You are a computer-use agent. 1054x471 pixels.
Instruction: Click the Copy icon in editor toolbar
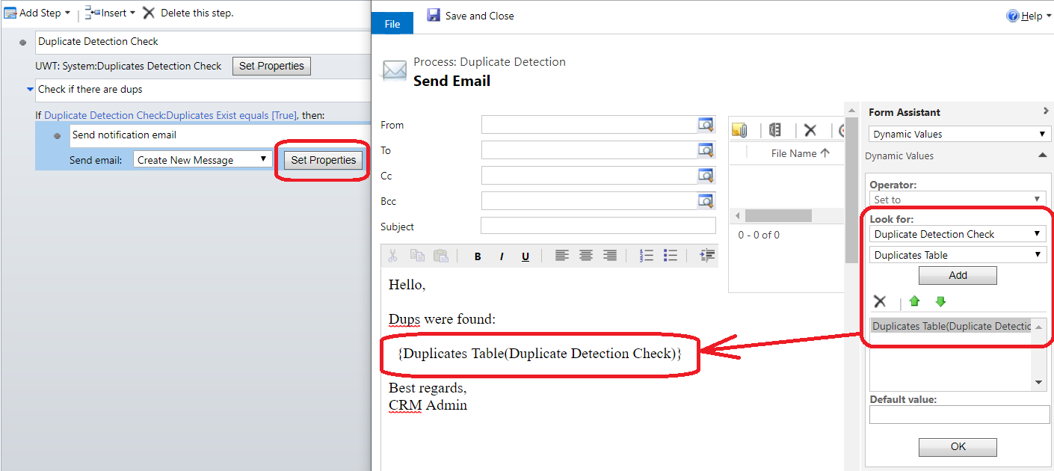coord(417,256)
